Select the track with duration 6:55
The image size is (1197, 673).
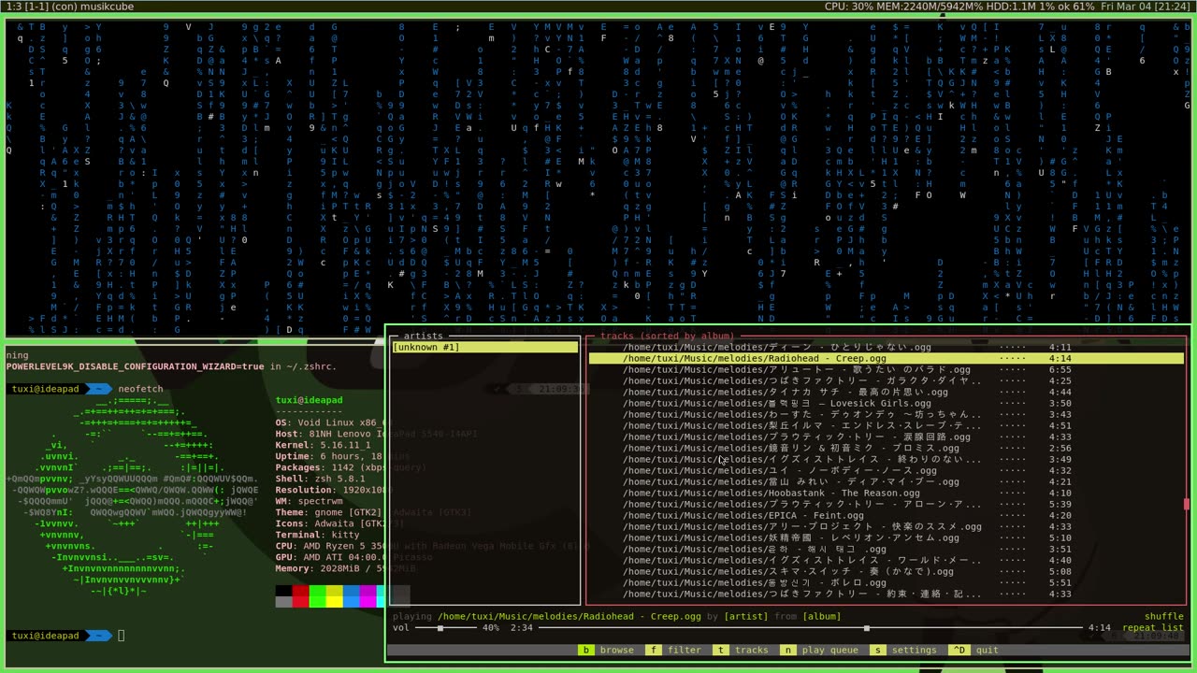887,370
